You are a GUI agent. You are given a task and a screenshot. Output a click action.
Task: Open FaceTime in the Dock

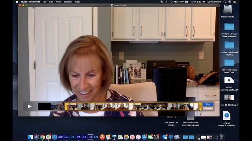[x=150, y=137]
